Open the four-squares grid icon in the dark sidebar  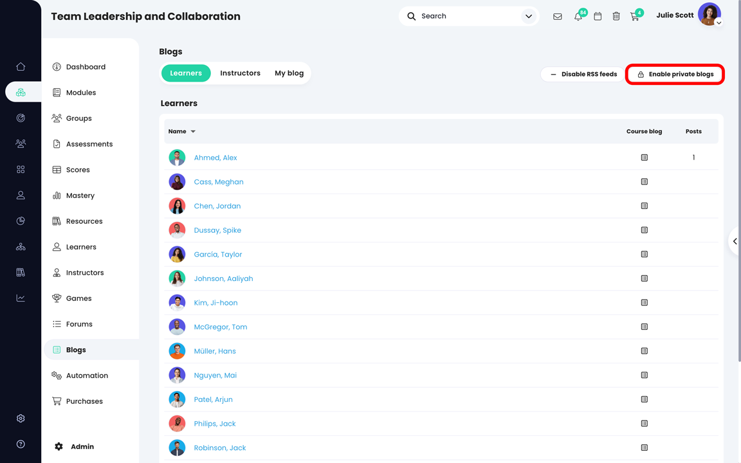tap(21, 169)
